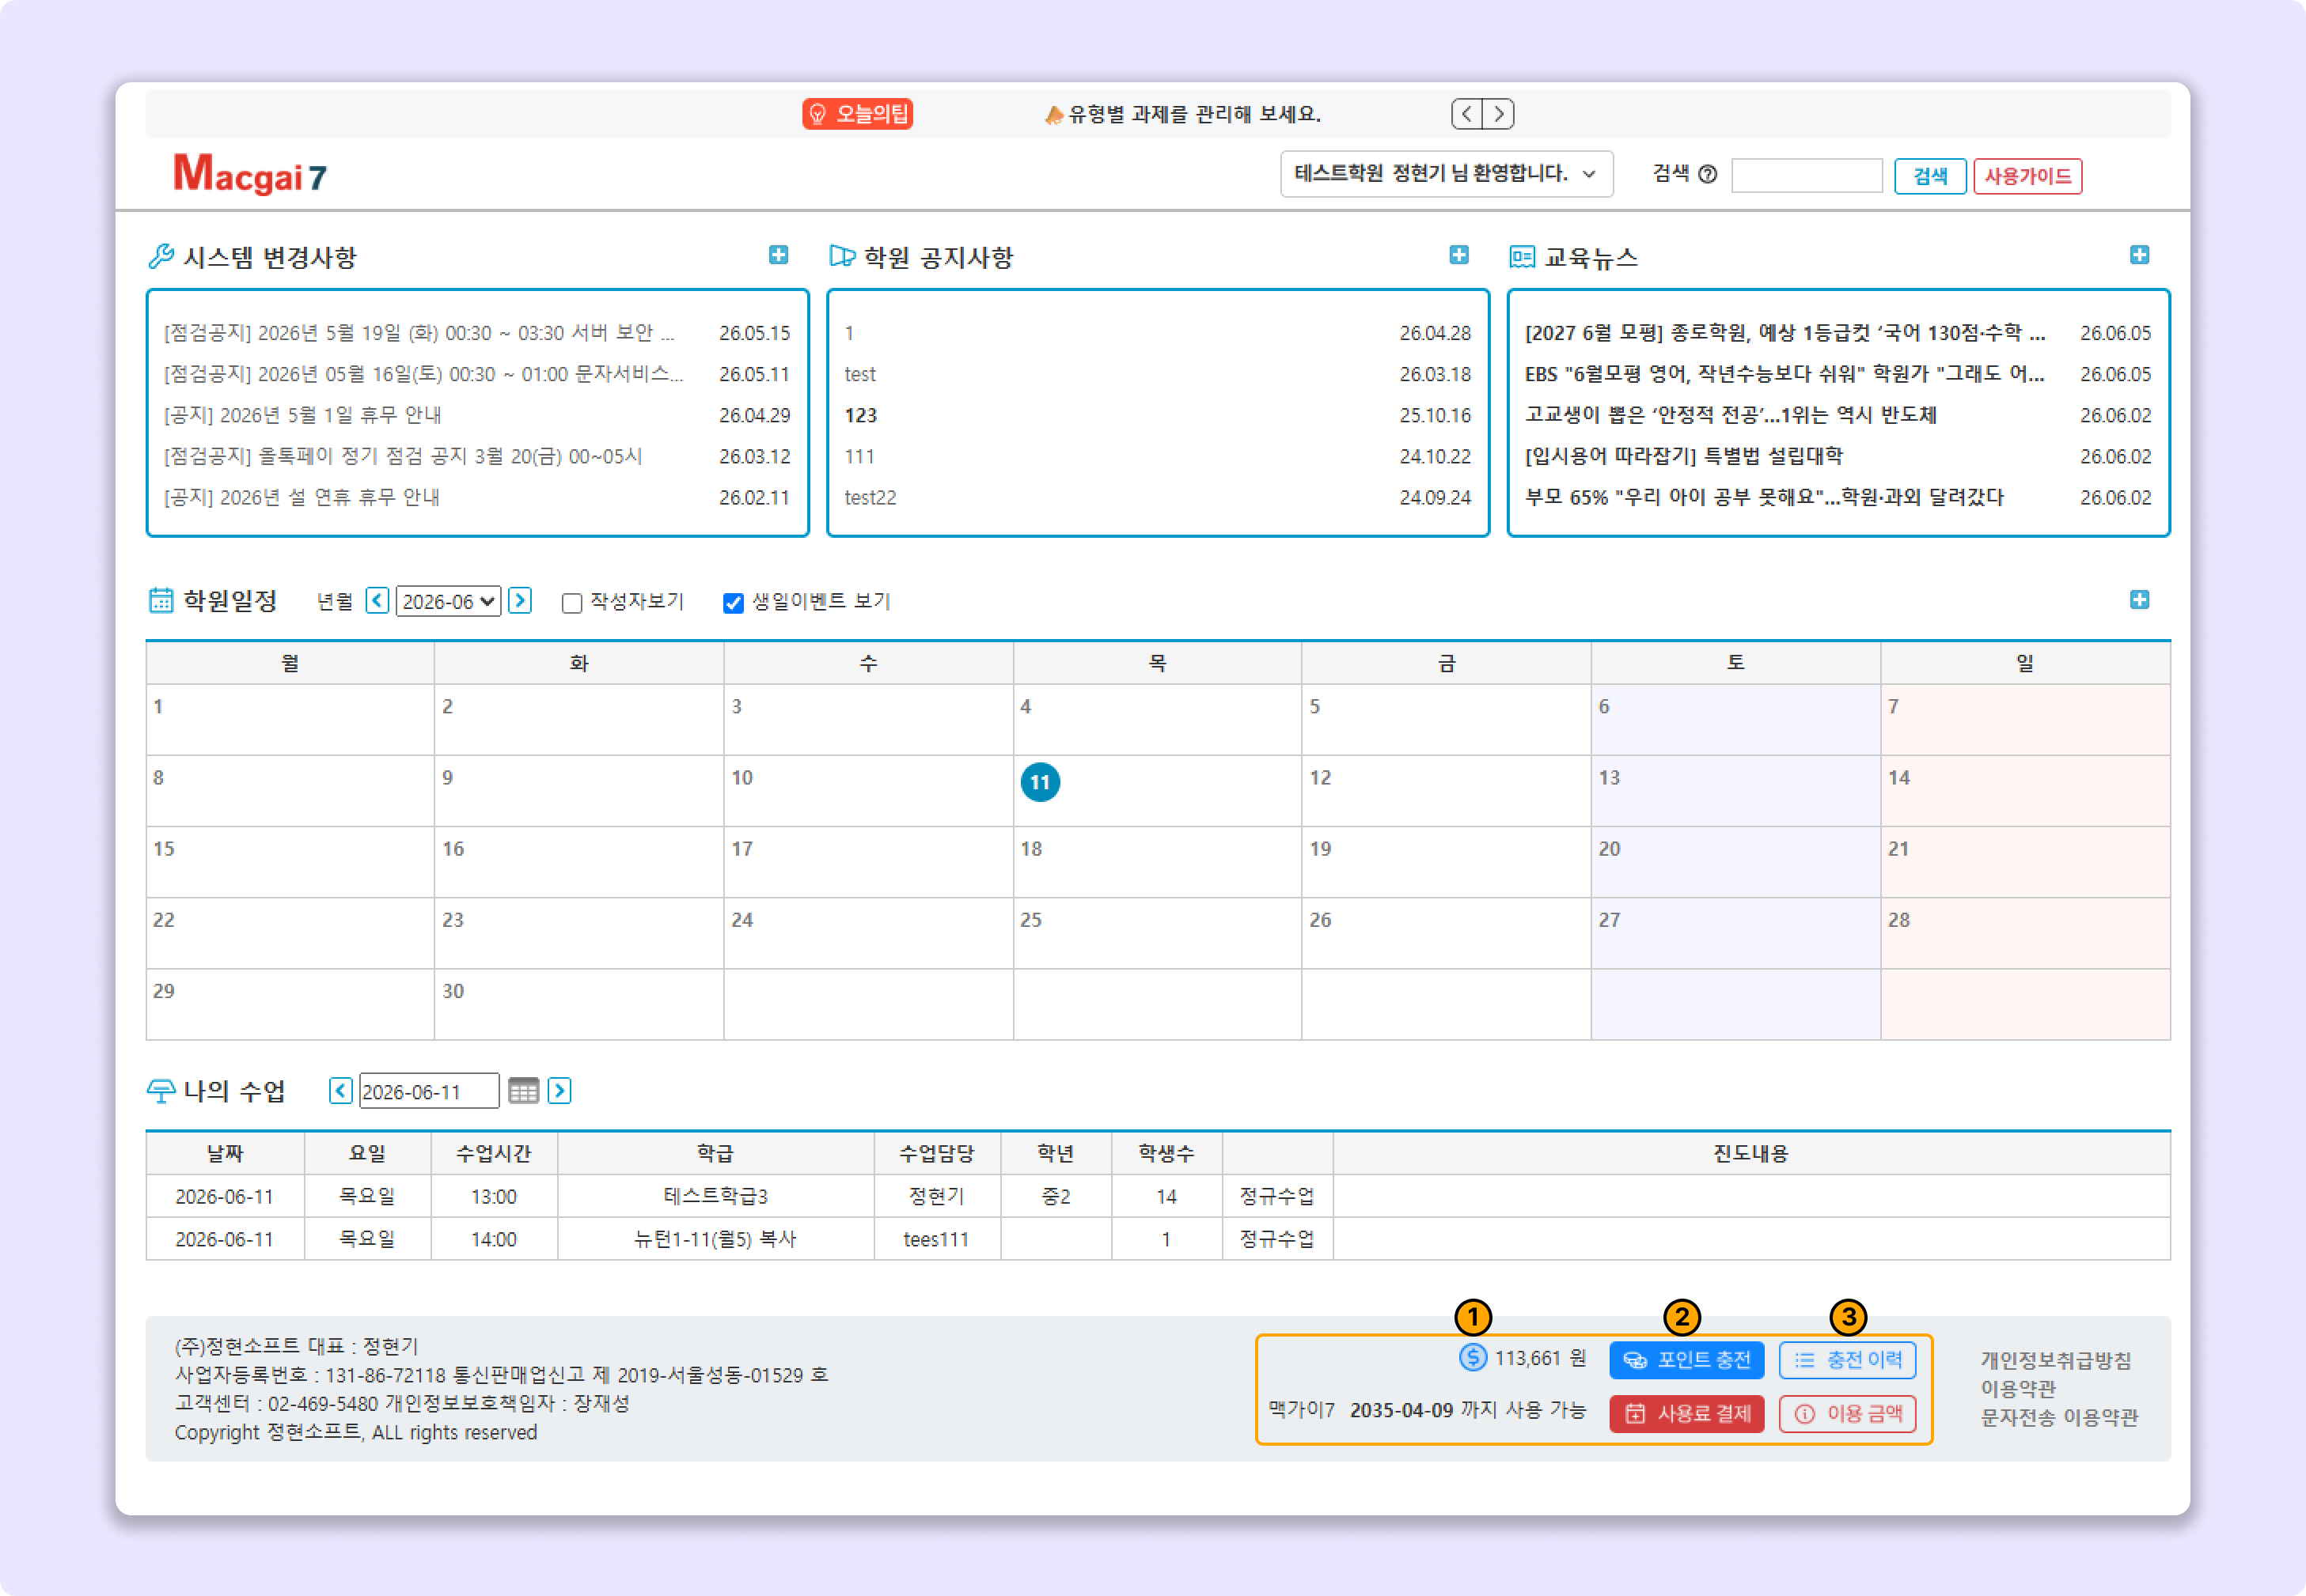Click the 진도내용 column header
The image size is (2306, 1596).
point(1750,1153)
